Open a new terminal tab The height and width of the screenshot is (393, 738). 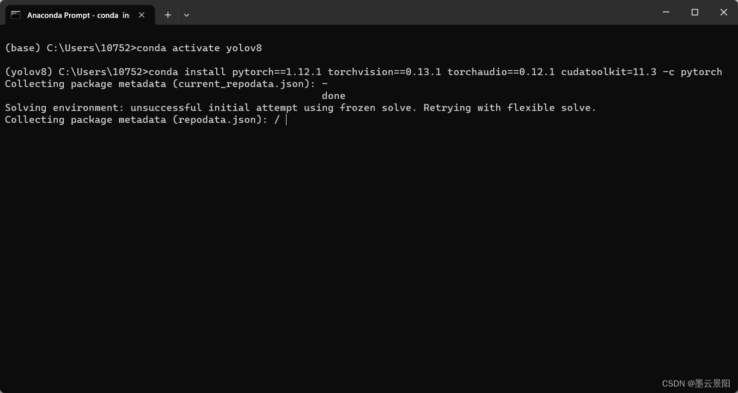click(x=167, y=15)
